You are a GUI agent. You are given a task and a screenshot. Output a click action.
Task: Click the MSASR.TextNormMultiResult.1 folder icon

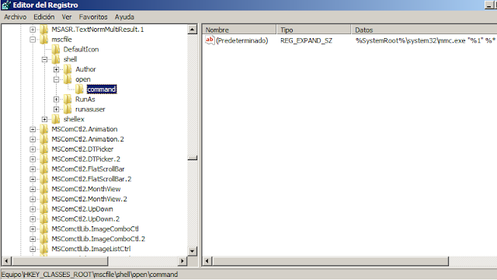[43, 30]
